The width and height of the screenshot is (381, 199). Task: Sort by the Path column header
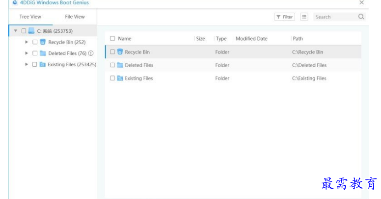298,39
